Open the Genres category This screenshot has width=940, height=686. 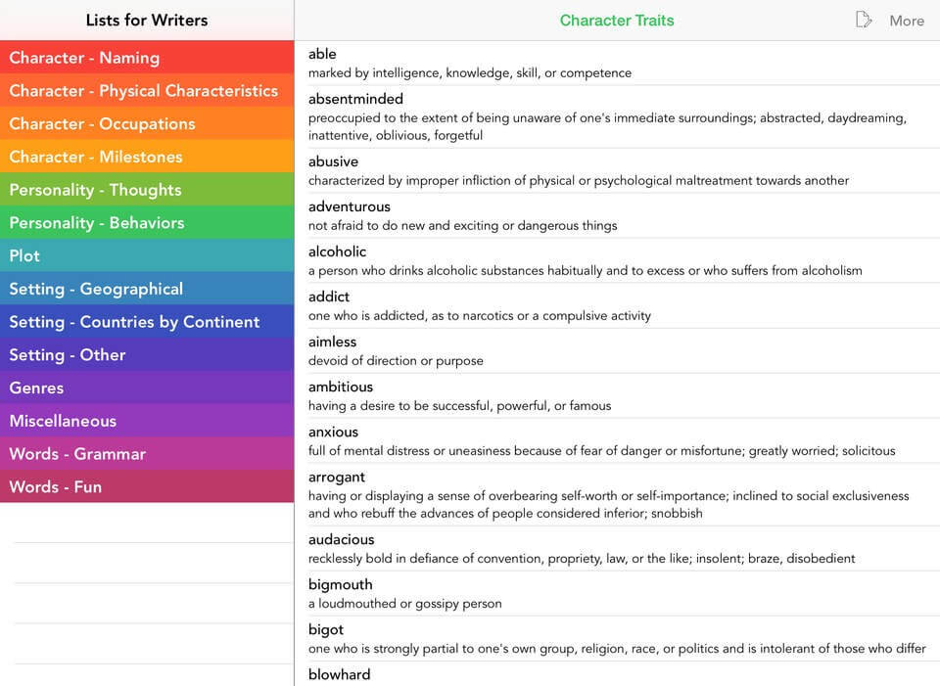tap(147, 388)
